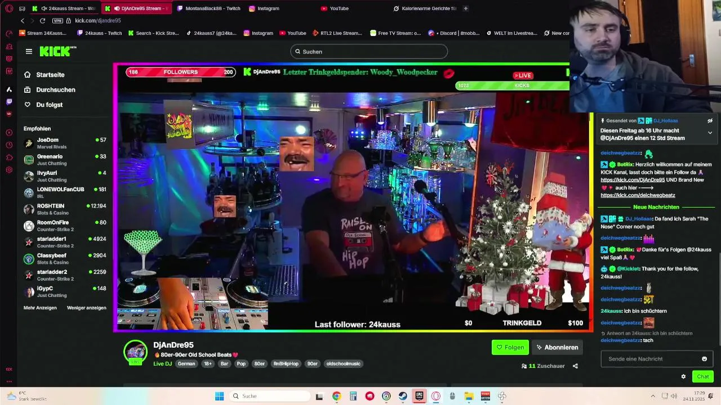Open the Live DJ category link
This screenshot has height=405, width=721.
tap(162, 364)
